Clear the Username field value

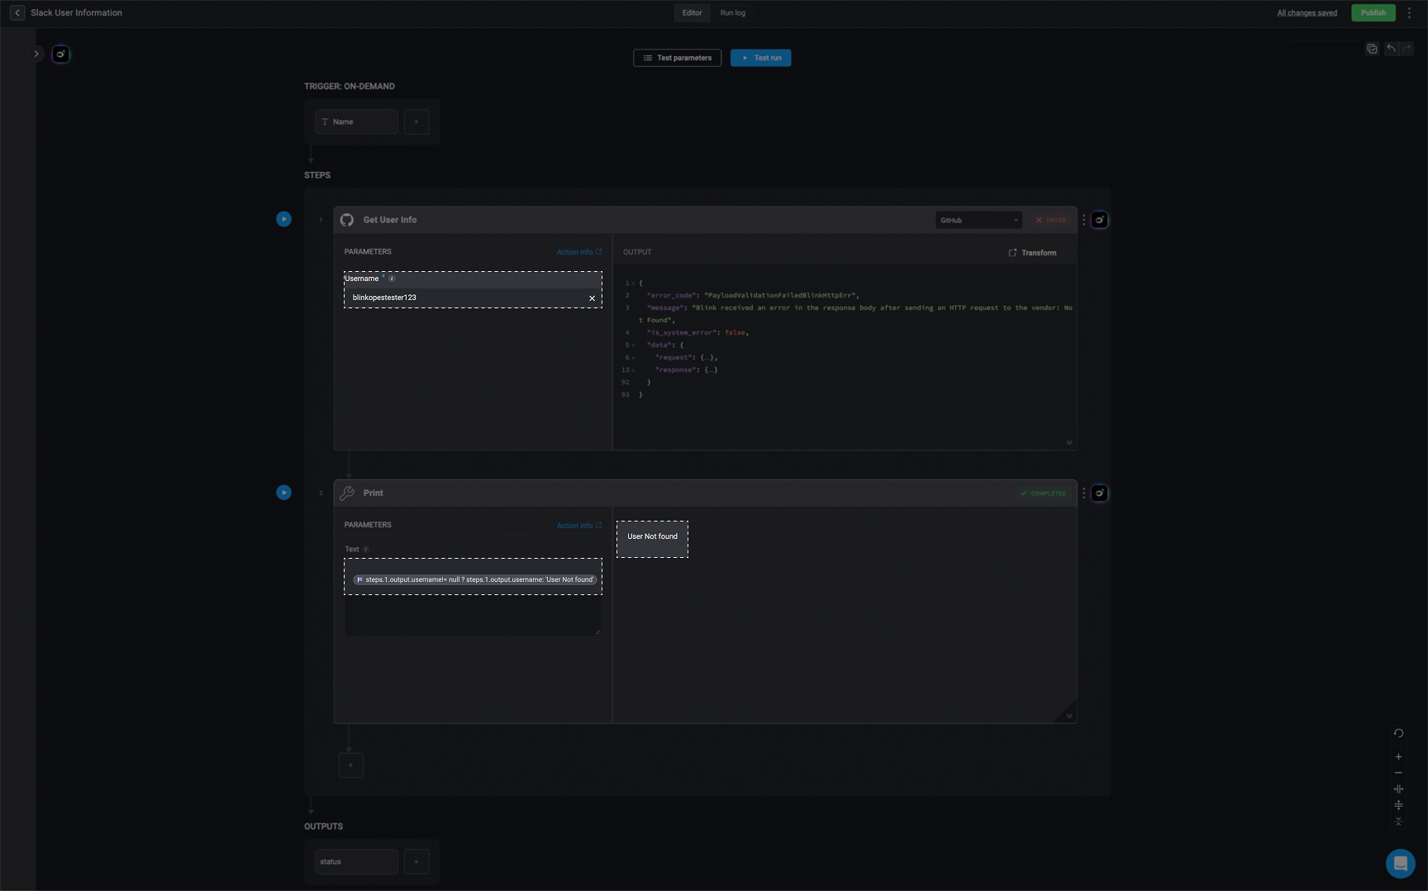pyautogui.click(x=592, y=298)
